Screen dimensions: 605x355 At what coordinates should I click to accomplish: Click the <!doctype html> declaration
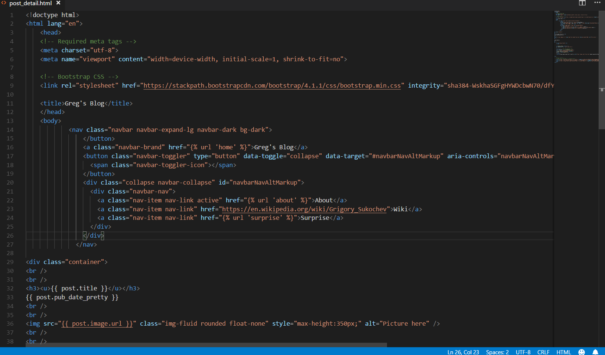click(x=52, y=15)
